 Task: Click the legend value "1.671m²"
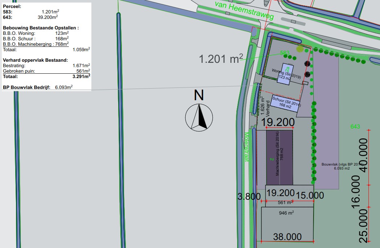82,65
